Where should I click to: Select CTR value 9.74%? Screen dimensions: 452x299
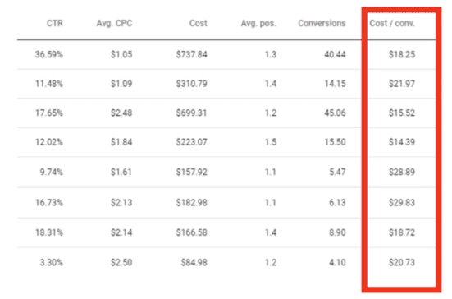[x=52, y=172]
